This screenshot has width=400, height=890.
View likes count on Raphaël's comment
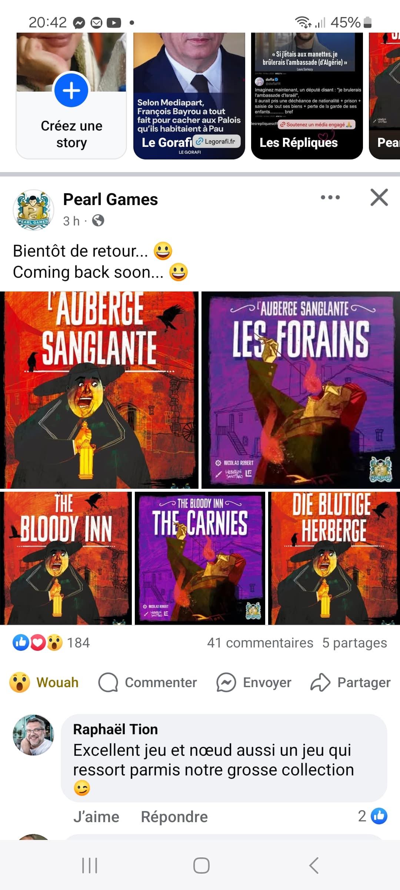[373, 816]
